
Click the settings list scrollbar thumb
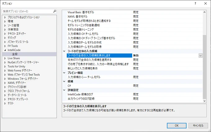point(204,67)
